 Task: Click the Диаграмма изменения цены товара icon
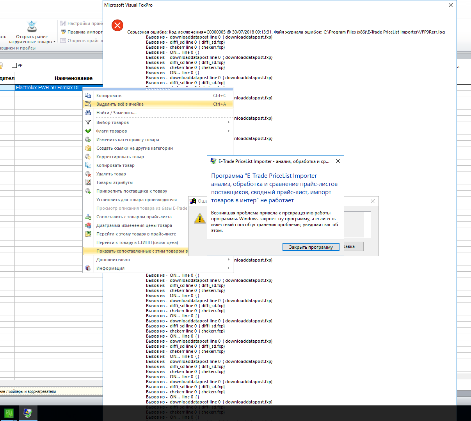(88, 225)
